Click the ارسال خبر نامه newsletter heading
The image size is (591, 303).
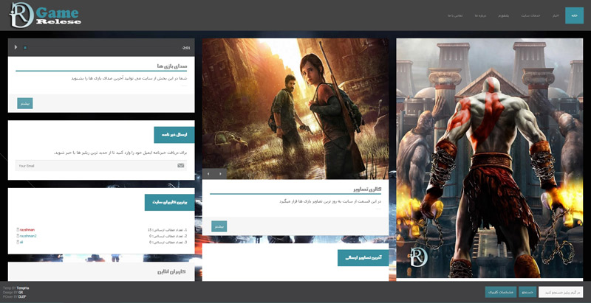click(174, 135)
